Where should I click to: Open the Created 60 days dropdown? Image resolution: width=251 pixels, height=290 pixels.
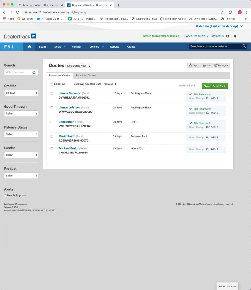pos(21,93)
